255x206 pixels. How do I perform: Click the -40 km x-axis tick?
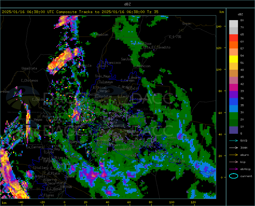(21, 202)
